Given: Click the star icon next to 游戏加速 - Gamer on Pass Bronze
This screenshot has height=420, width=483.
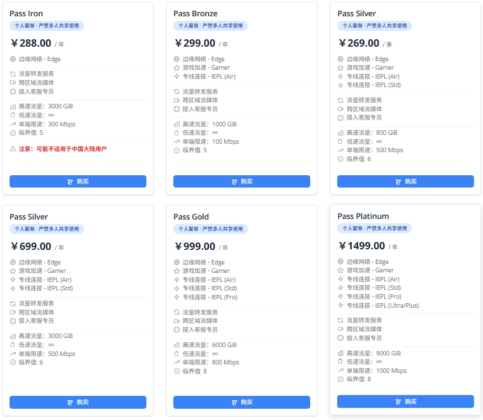Looking at the screenshot, I should tap(177, 66).
